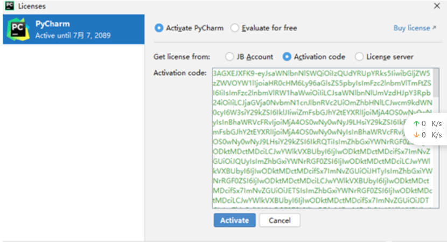Choose the Evaluate for free option
This screenshot has width=447, height=242.
point(235,28)
